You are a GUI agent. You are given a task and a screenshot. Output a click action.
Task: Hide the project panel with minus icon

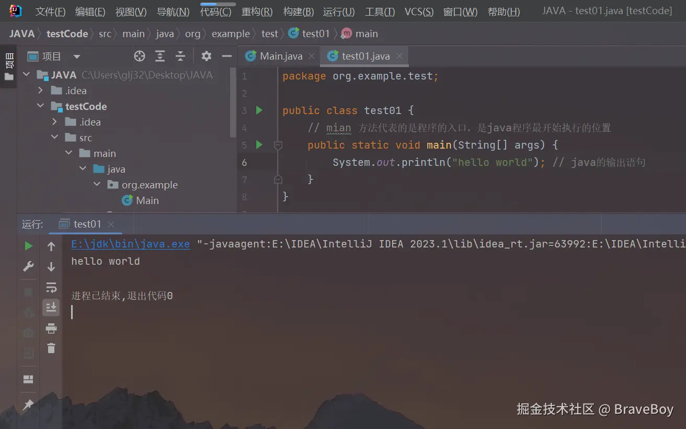pos(226,56)
